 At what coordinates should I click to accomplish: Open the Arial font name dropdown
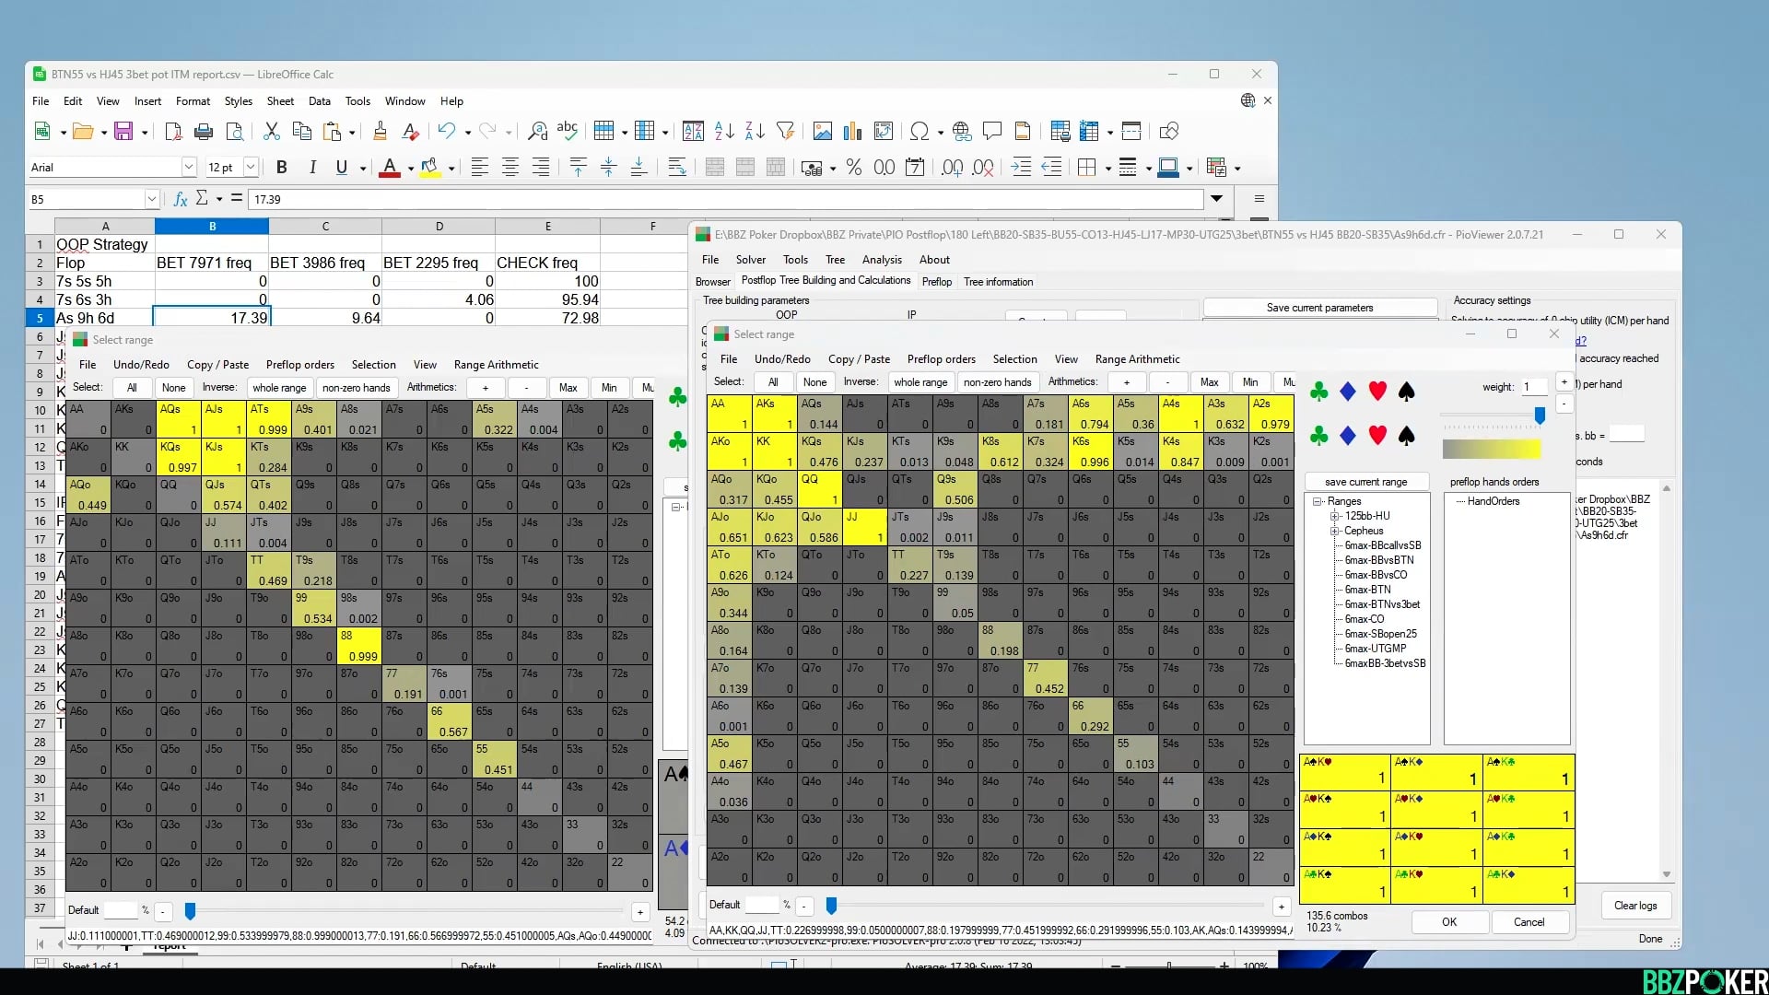coord(189,168)
